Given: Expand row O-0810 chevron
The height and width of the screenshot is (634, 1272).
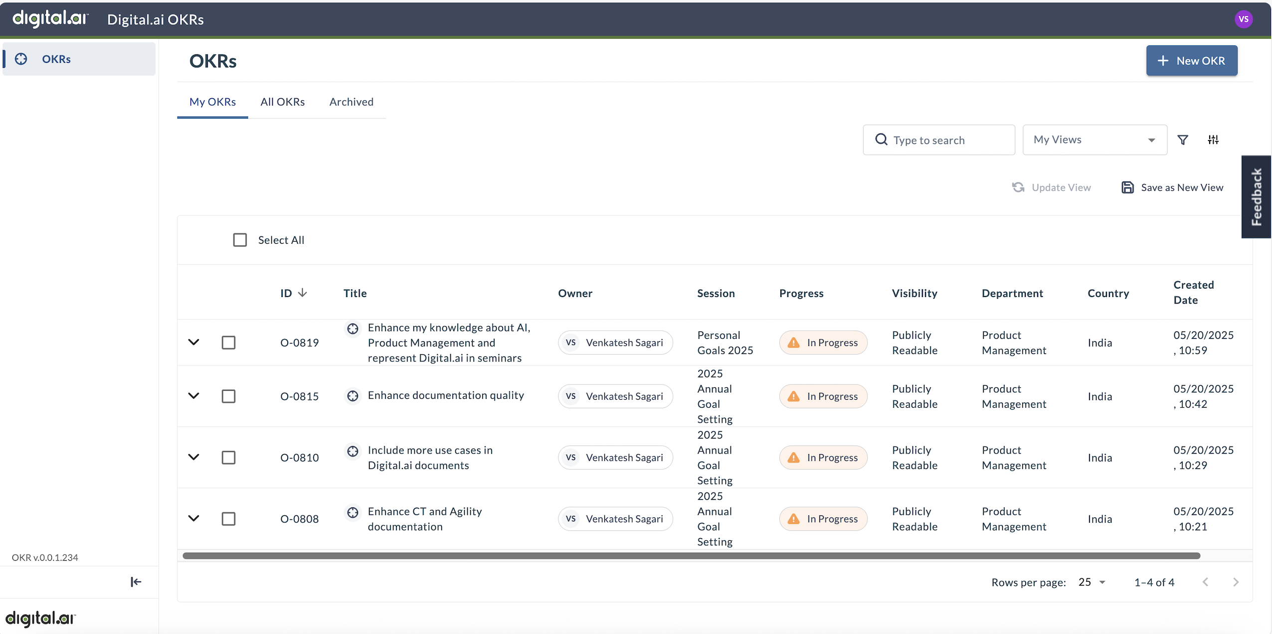Looking at the screenshot, I should point(193,457).
